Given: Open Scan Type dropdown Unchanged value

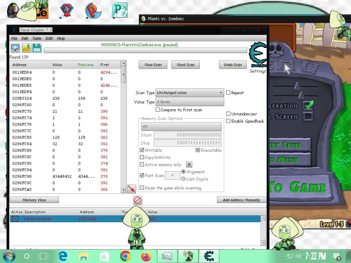Looking at the screenshot, I should click(x=190, y=92).
